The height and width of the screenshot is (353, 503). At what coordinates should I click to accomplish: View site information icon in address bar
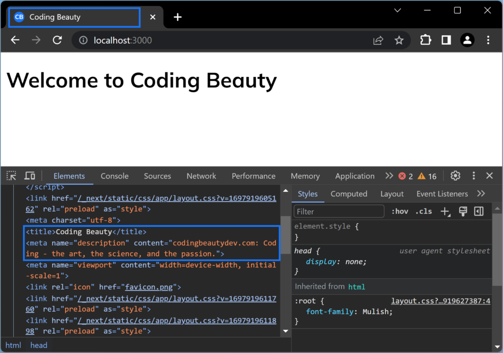(83, 40)
